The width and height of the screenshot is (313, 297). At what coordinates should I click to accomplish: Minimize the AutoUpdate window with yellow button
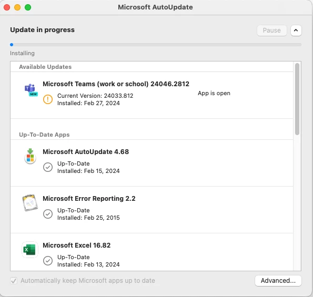point(17,7)
